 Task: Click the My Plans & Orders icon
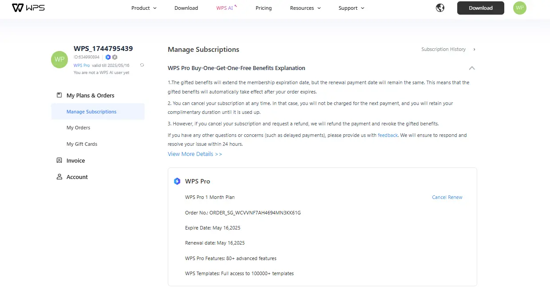pyautogui.click(x=59, y=95)
